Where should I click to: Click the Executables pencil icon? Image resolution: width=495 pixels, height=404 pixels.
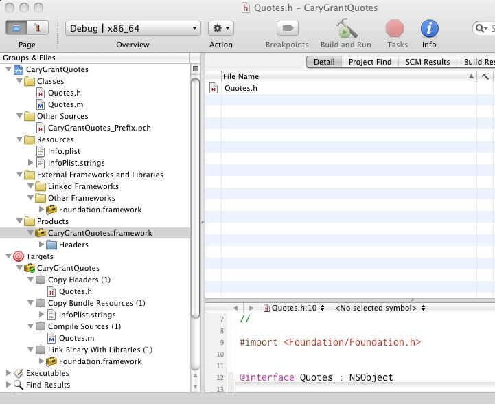coord(19,373)
